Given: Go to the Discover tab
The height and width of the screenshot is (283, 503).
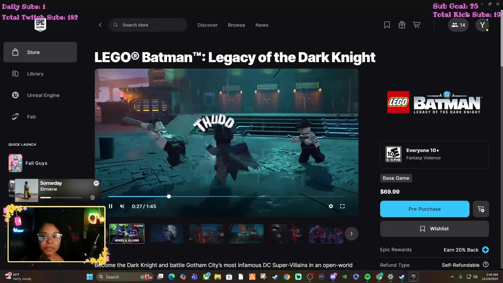Looking at the screenshot, I should coord(207,25).
